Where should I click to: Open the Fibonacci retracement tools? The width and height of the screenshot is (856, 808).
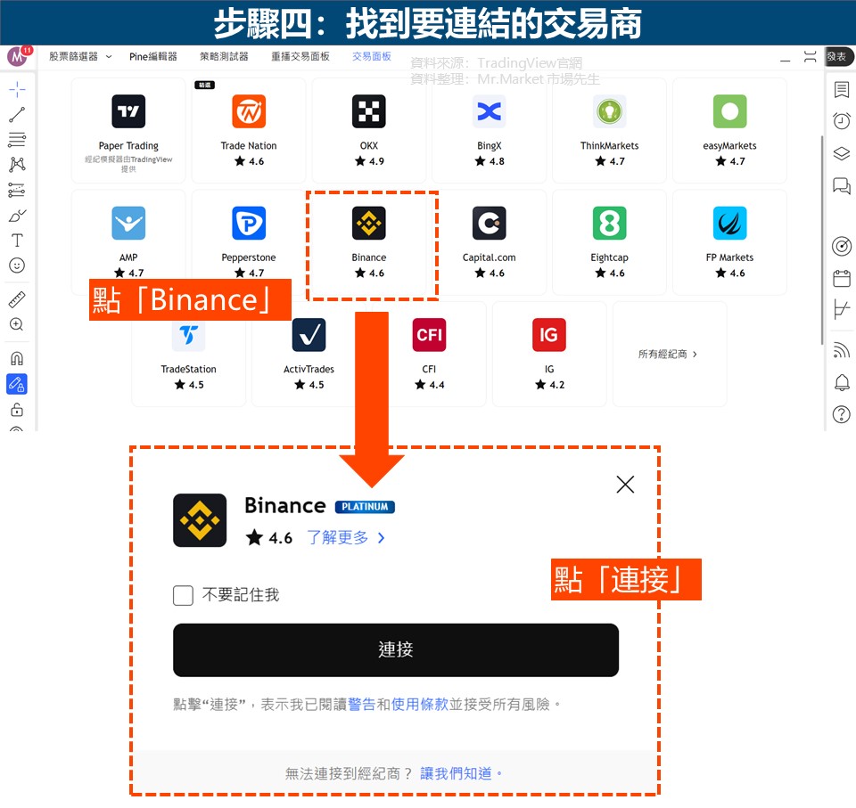17,140
